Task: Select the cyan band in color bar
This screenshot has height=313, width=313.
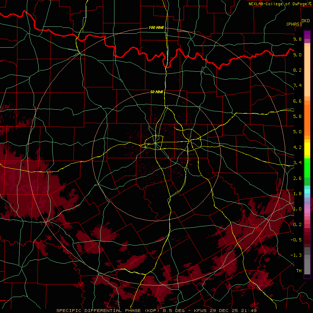Action: 307,191
